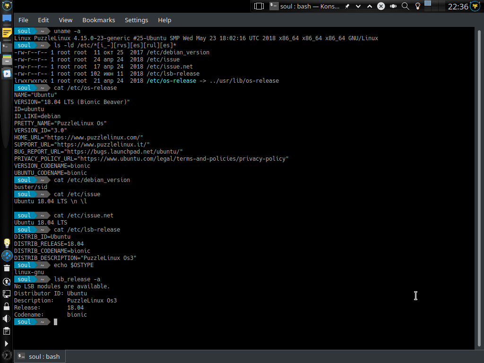Click the 'lsb_release -a' command text
Image resolution: width=484 pixels, height=363 pixels.
pos(77,279)
